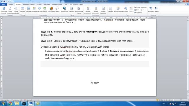Screen dimensions: 189x106
Task: Click the vertical scrollbar of the document
Action: 188,74
